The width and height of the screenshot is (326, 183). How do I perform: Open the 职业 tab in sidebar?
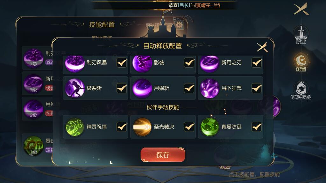tap(301, 35)
